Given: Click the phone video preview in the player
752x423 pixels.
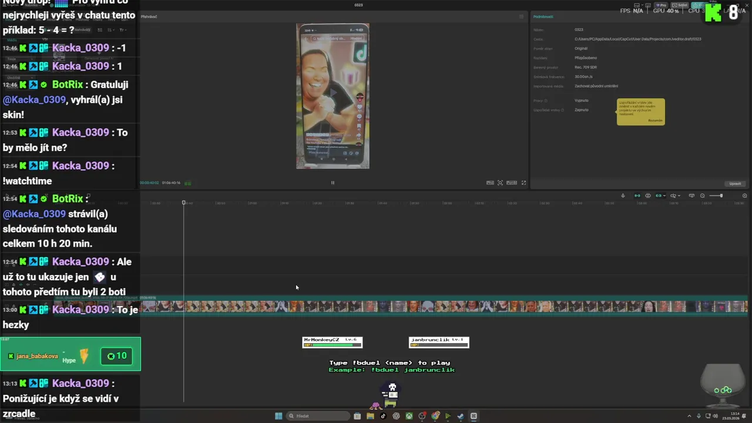Looking at the screenshot, I should pos(333,96).
